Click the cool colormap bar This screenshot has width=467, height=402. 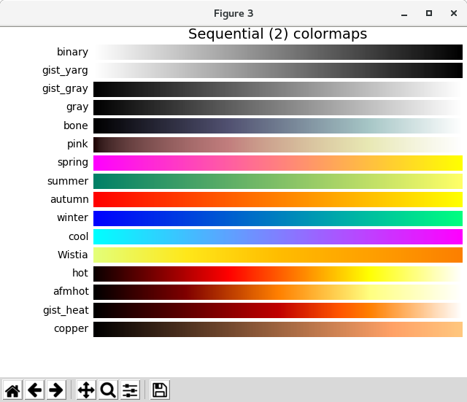click(x=278, y=236)
